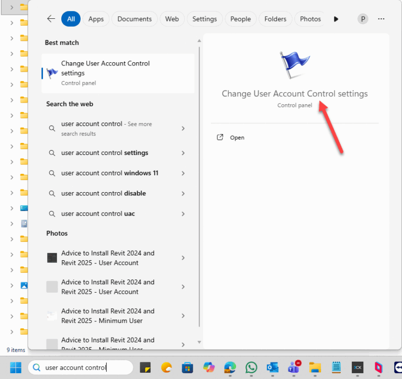Open Change User Account Control settings best match
Image resolution: width=402 pixels, height=379 pixels.
click(118, 73)
